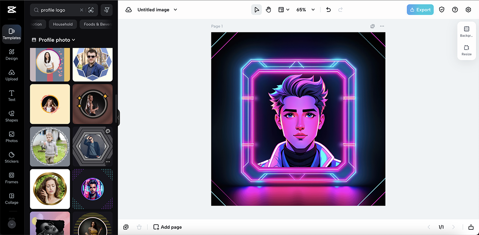Image resolution: width=479 pixels, height=235 pixels.
Task: Select the Household category chip
Action: click(63, 24)
